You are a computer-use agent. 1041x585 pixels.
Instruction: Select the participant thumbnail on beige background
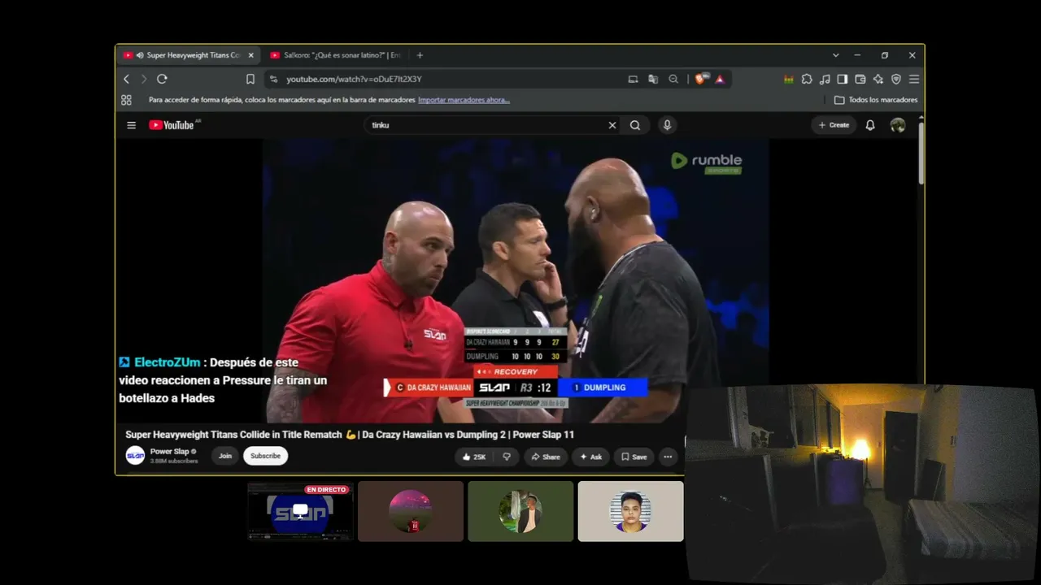point(630,511)
